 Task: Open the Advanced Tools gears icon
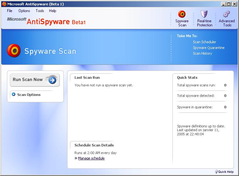tap(226, 14)
